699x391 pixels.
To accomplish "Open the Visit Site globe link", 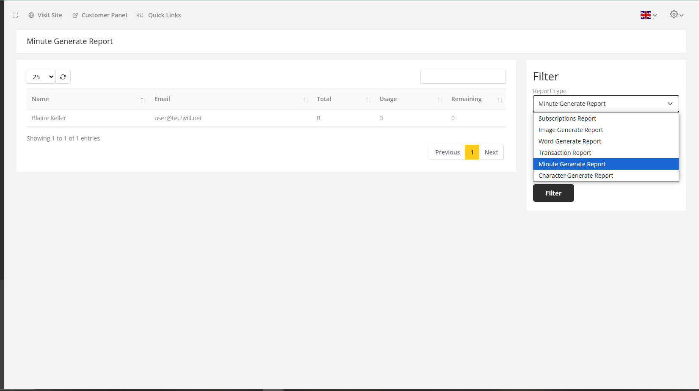I will pyautogui.click(x=45, y=15).
